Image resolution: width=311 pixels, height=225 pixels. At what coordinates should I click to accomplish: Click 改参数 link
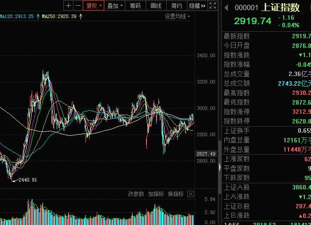[x=136, y=194]
